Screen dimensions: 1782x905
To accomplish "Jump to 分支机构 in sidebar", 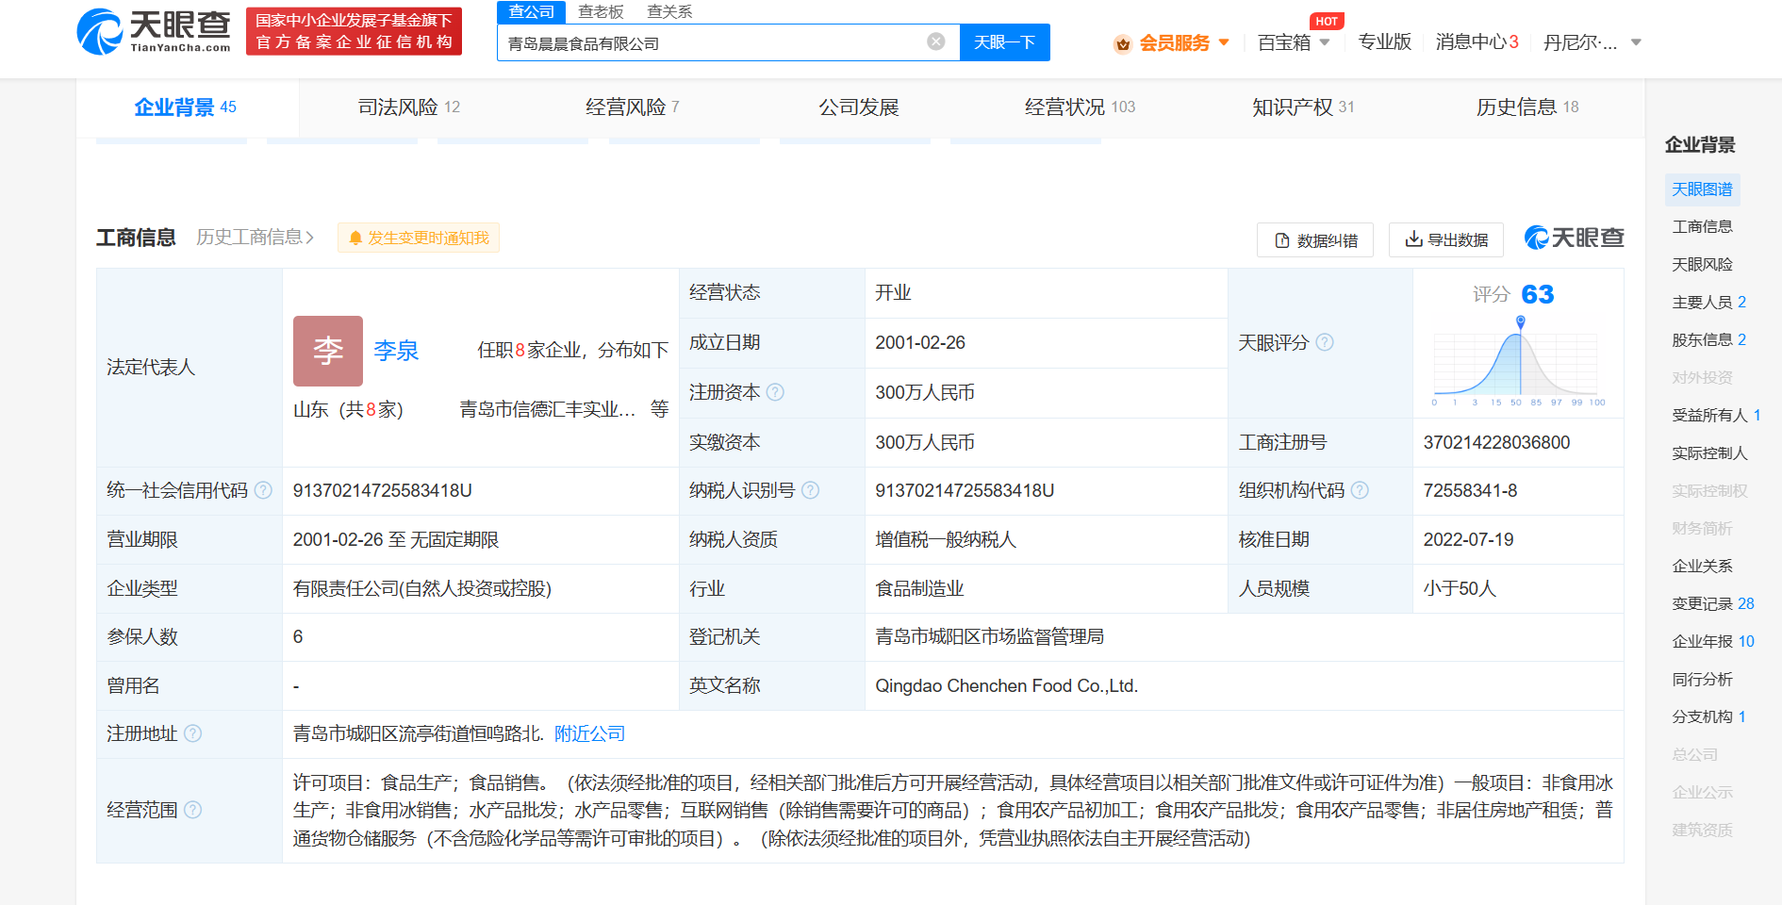I will 1708,717.
